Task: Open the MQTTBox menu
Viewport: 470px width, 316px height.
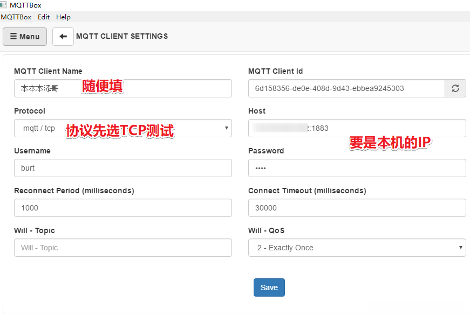Action: tap(16, 17)
